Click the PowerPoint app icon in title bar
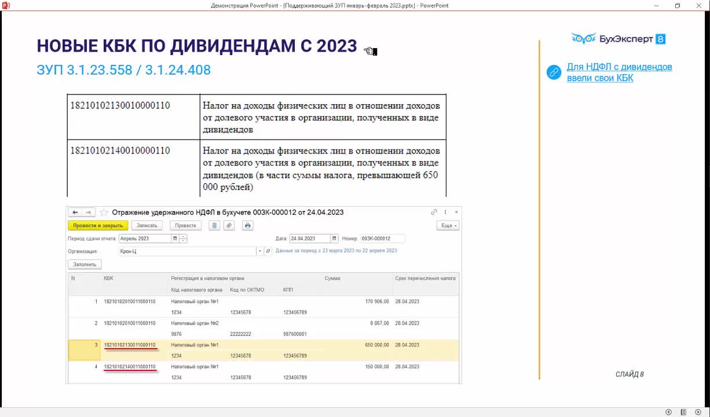This screenshot has width=710, height=417. tap(6, 5)
